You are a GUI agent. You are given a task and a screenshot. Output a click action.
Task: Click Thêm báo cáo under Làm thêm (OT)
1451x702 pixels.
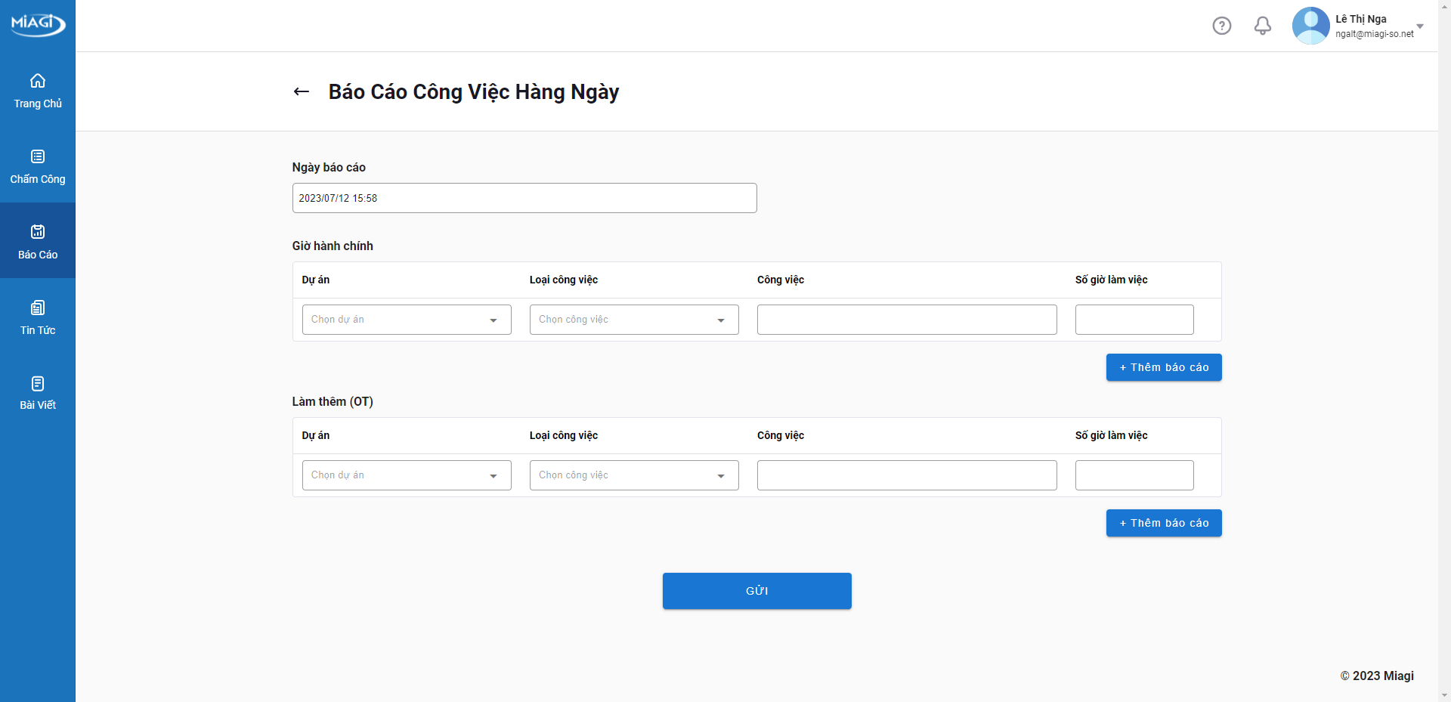click(x=1163, y=523)
